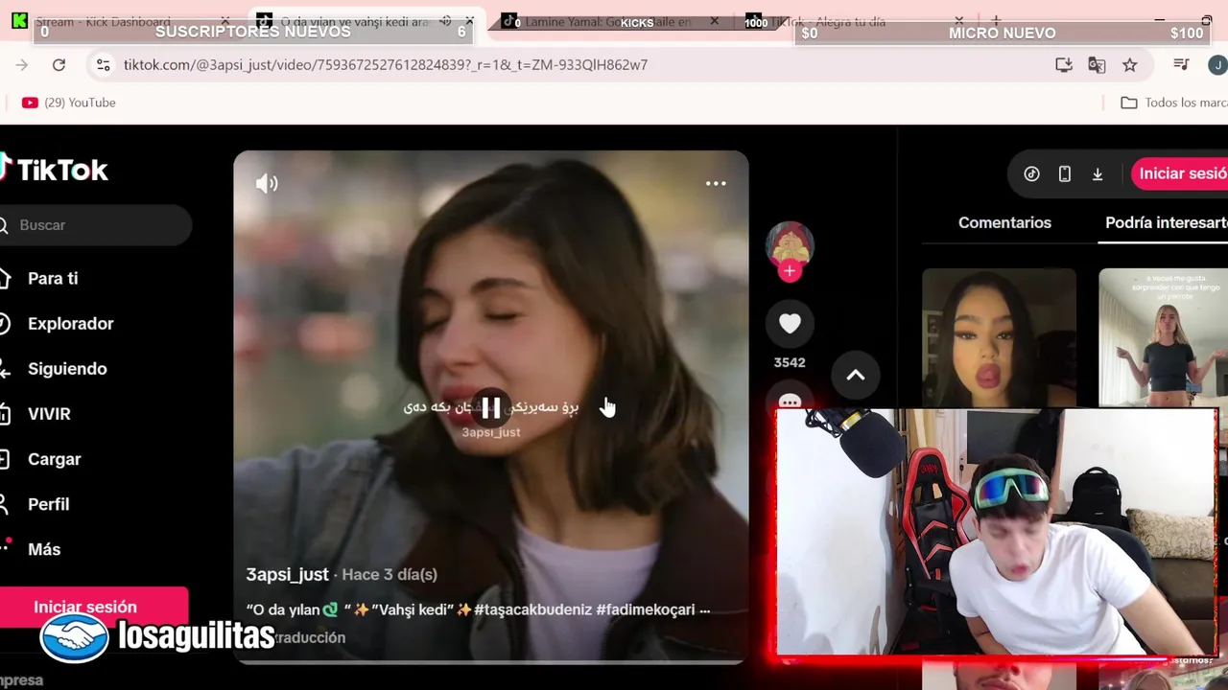Open recommended video of dark-haired woman

point(999,338)
